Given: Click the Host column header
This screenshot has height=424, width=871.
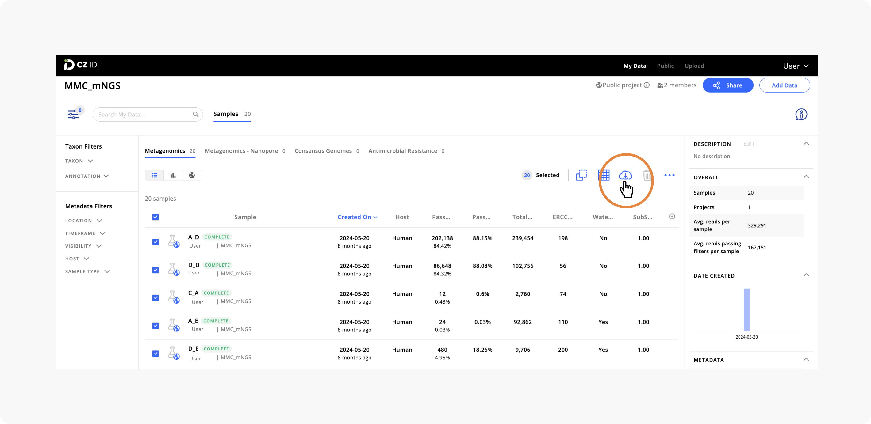Looking at the screenshot, I should coord(402,217).
